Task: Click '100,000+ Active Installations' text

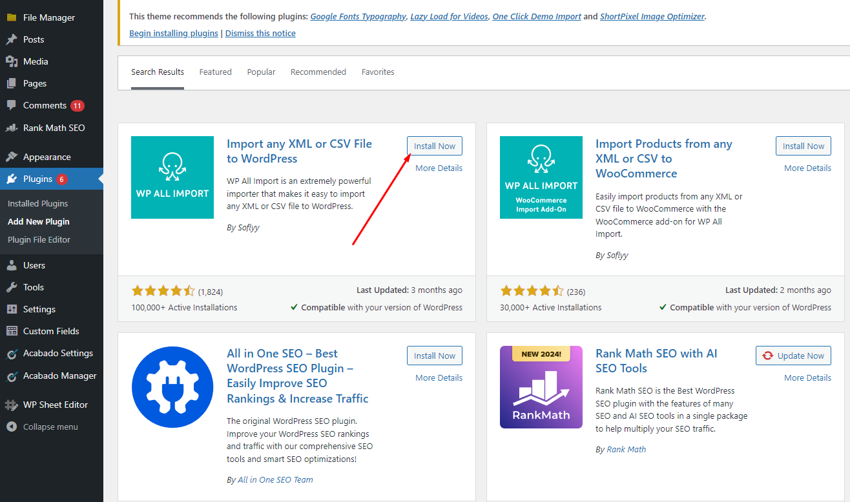Action: click(184, 307)
